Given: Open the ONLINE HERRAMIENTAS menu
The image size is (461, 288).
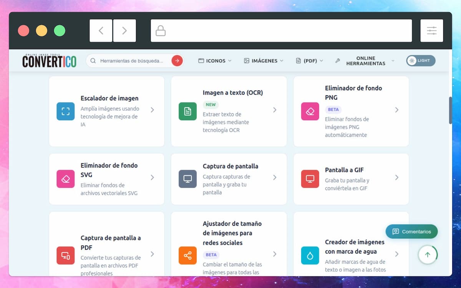Looking at the screenshot, I should pos(365,61).
